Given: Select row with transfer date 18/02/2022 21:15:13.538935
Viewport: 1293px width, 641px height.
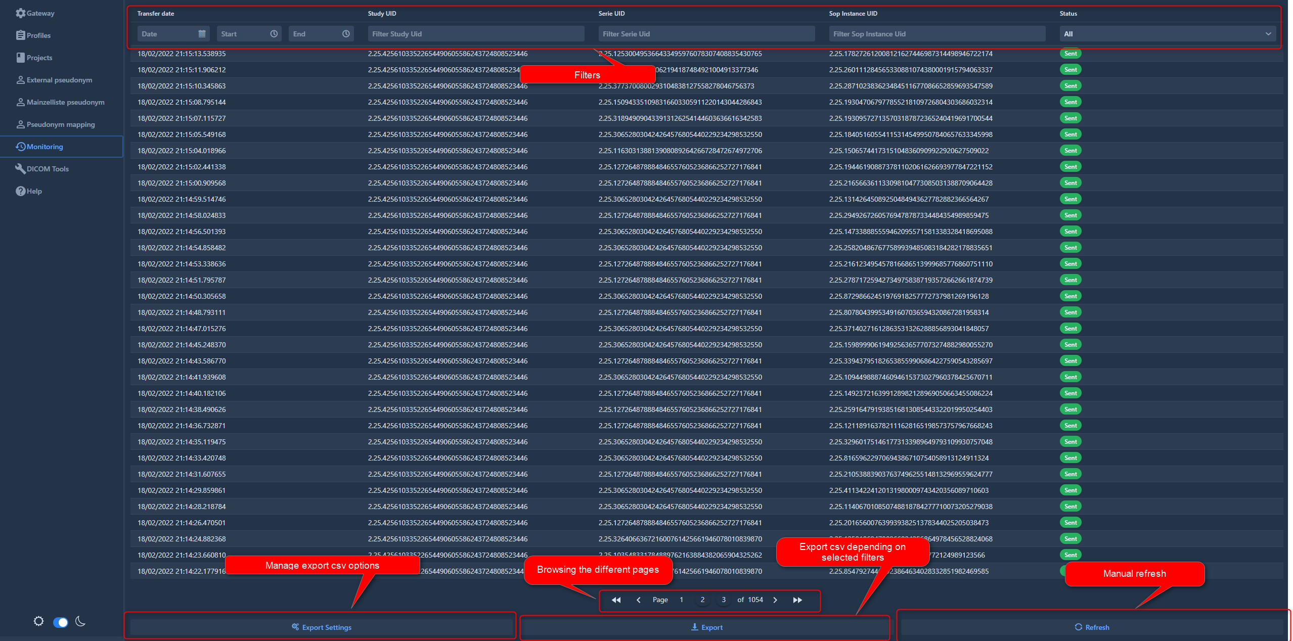Looking at the screenshot, I should click(x=706, y=54).
